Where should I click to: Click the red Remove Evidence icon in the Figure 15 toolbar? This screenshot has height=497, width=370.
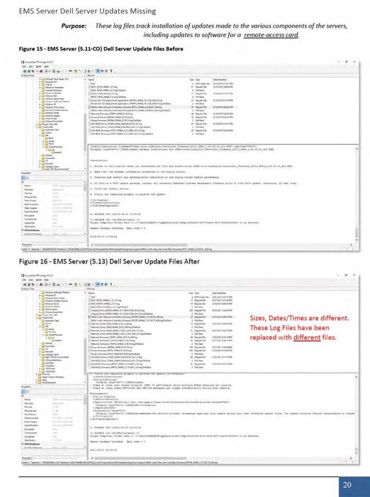pyautogui.click(x=41, y=71)
